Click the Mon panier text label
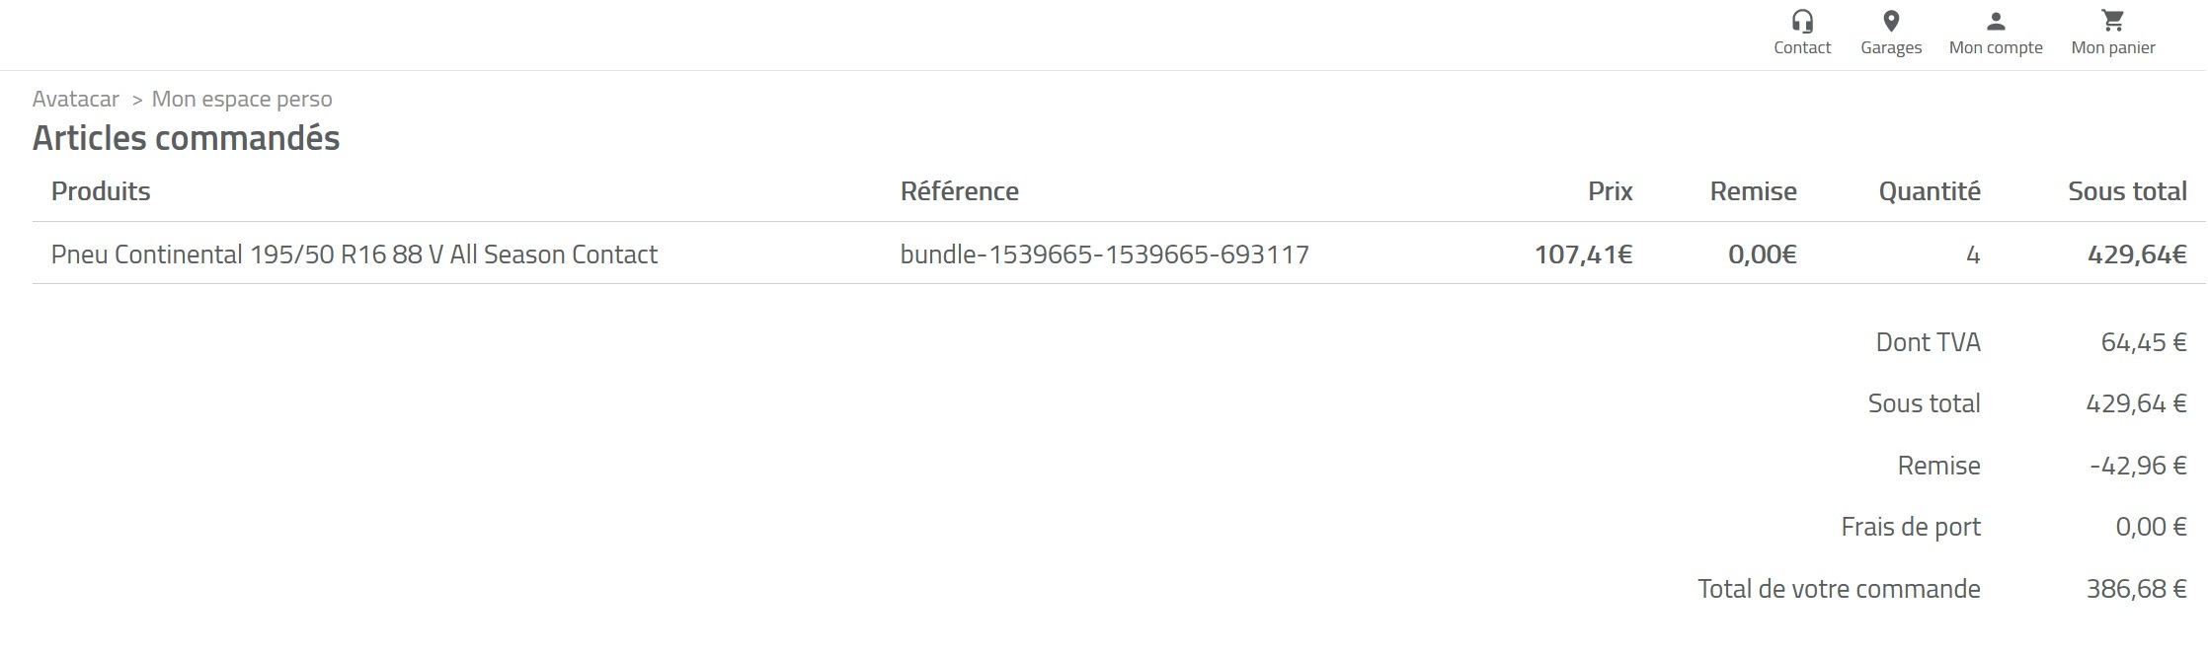Screen dimensions: 2208x653 tap(2113, 47)
